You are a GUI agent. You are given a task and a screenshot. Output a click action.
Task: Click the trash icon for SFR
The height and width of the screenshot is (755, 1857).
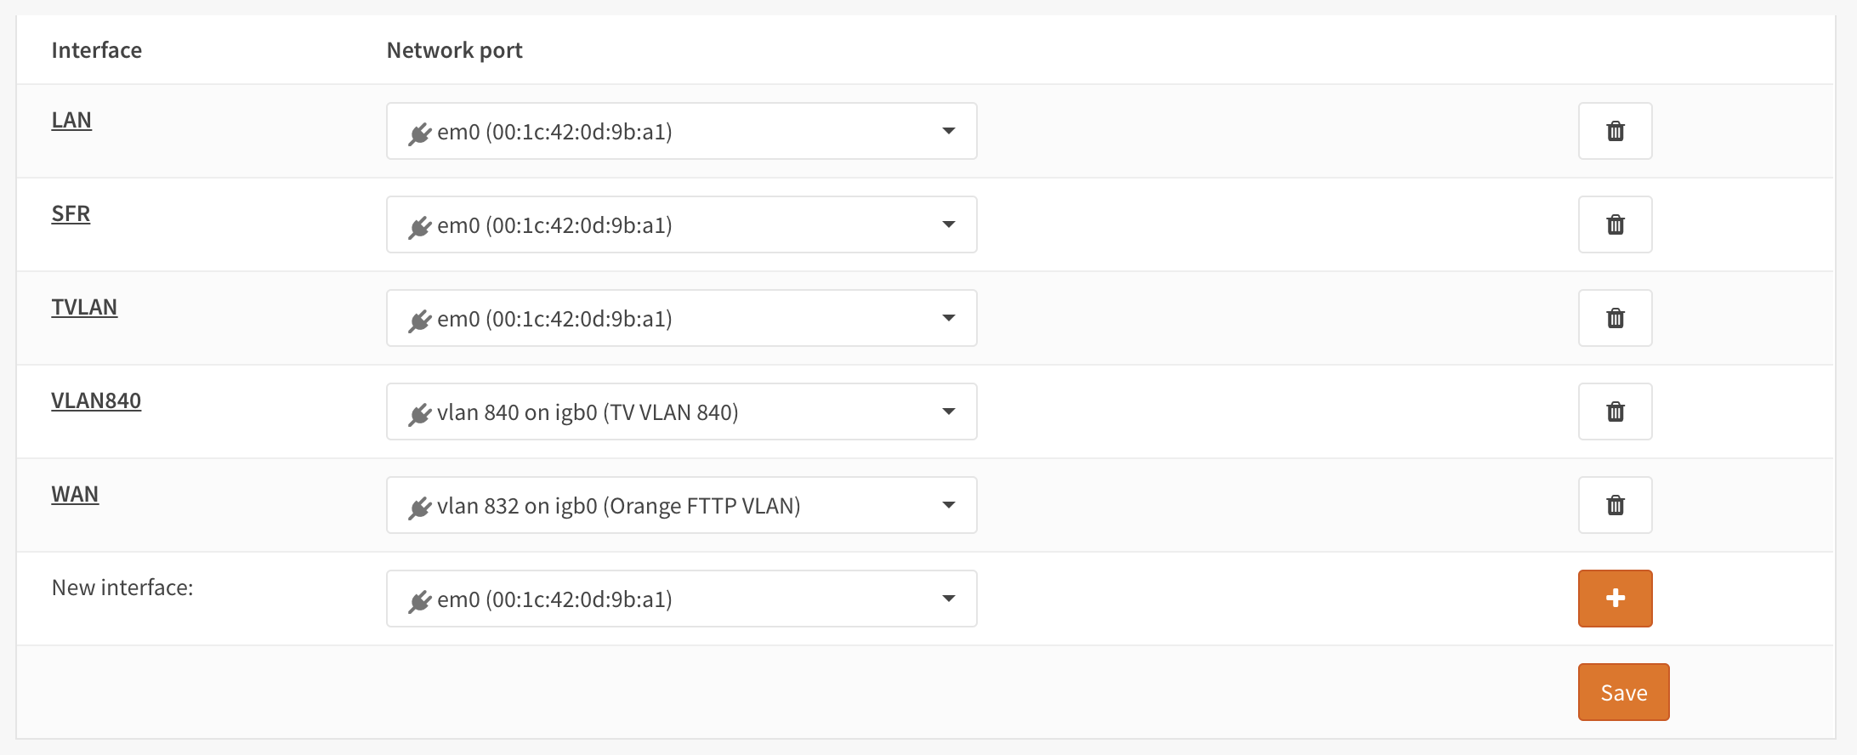(x=1614, y=224)
